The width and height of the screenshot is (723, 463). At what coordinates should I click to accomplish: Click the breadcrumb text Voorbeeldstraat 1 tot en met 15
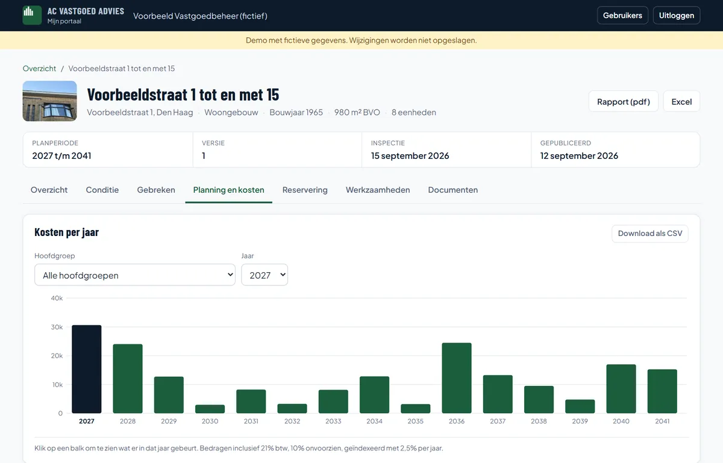122,69
